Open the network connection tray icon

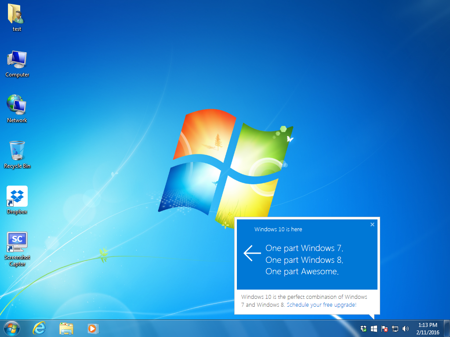pyautogui.click(x=395, y=329)
